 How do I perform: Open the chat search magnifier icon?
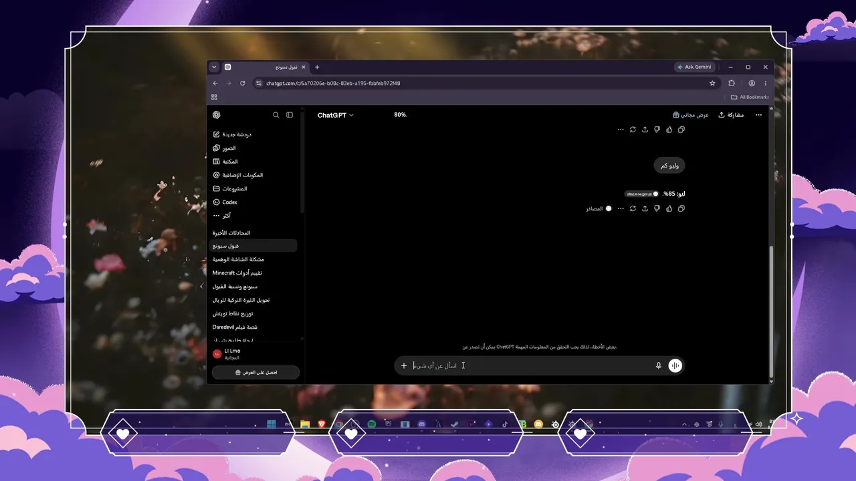coord(276,115)
